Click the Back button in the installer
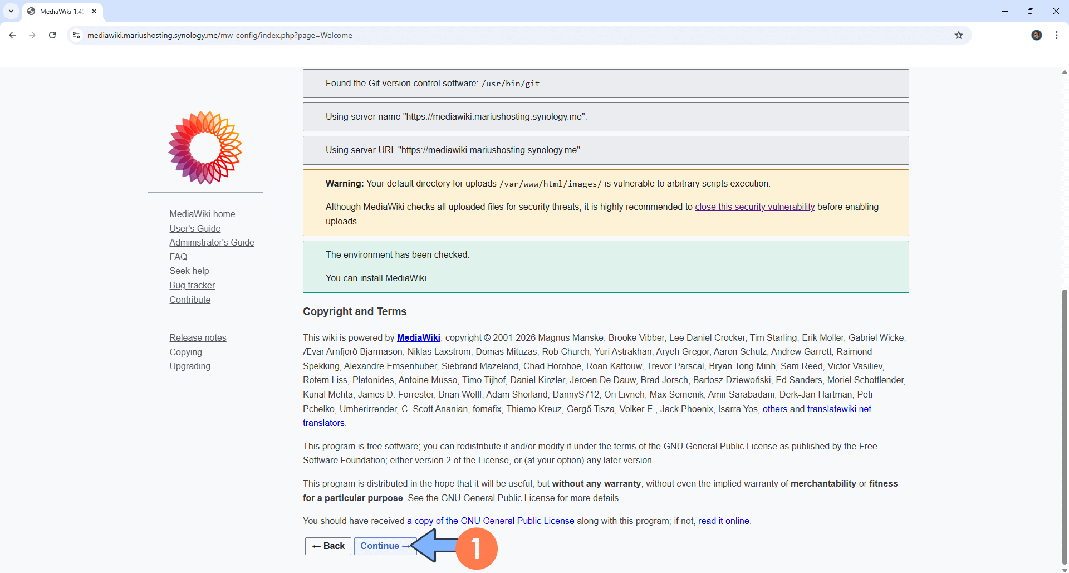The image size is (1069, 573). pos(328,546)
